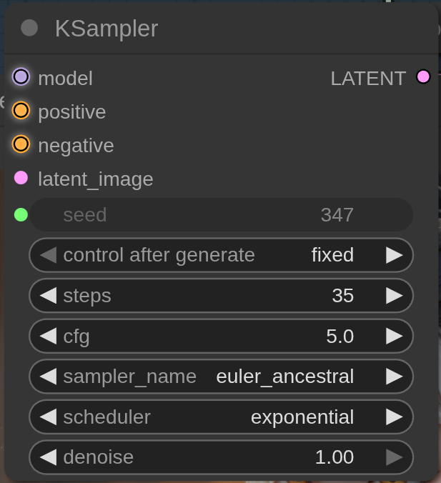This screenshot has height=483, width=441.
Task: Click the KSampler node title
Action: click(106, 29)
